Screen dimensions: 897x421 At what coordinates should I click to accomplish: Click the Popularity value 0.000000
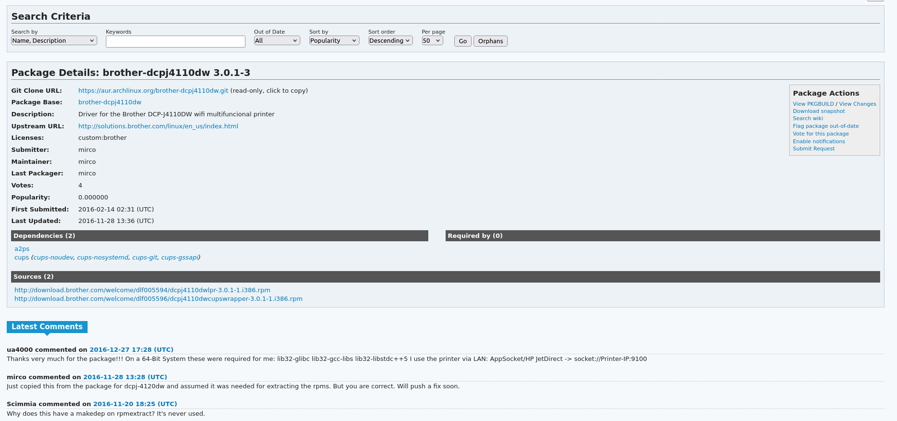[x=93, y=198]
